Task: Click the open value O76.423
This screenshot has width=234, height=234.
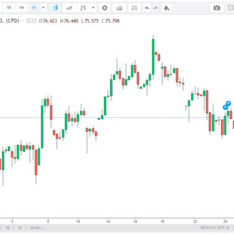Action: pos(48,21)
